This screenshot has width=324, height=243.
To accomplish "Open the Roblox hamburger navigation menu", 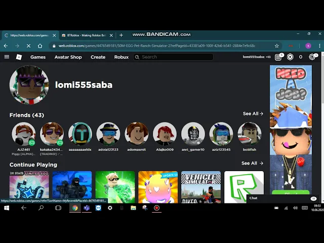I will (7, 57).
